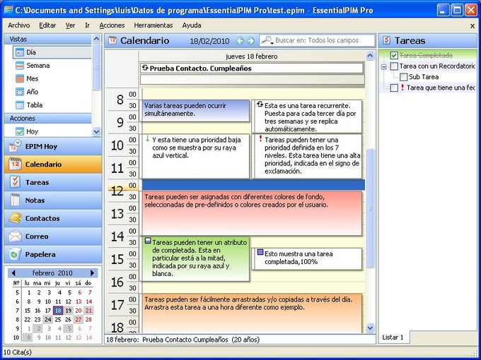Click the Vistas section header
Screen dimensions: 481x360
pos(47,40)
